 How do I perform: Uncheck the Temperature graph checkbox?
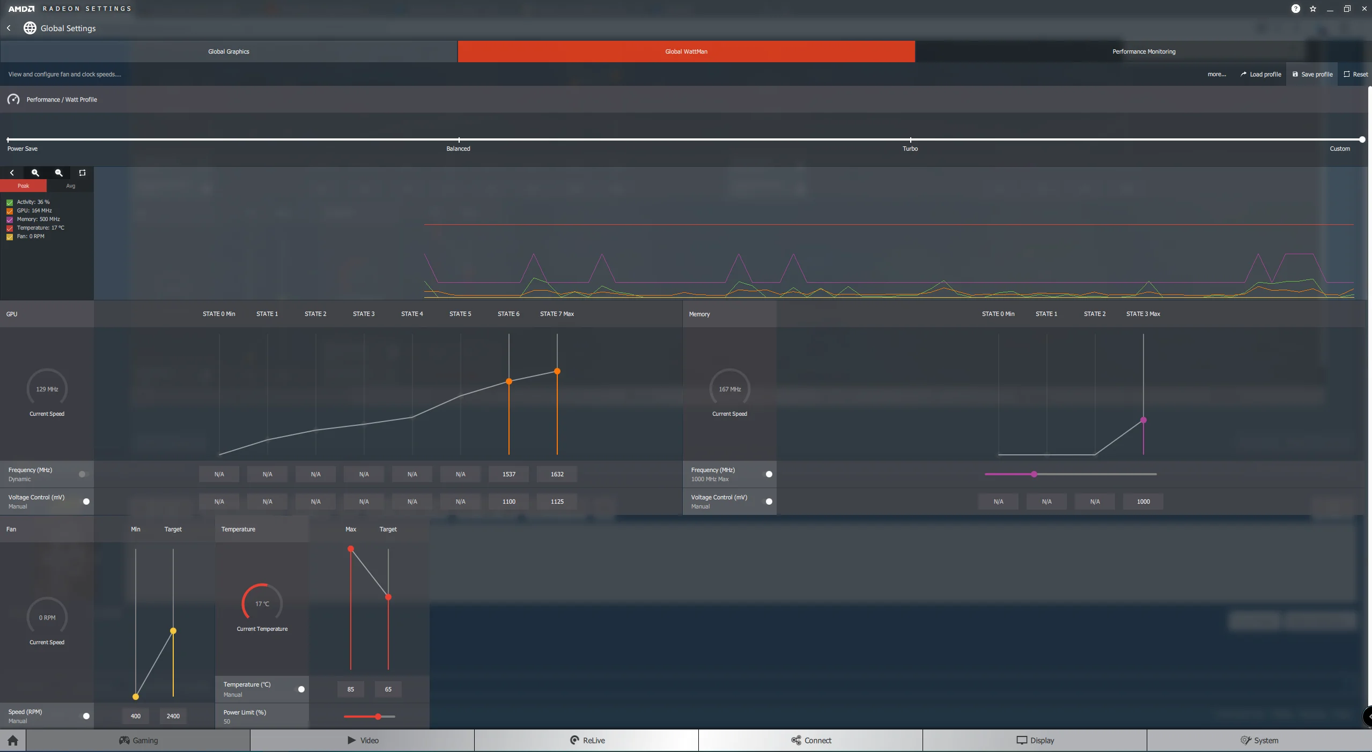pyautogui.click(x=10, y=228)
